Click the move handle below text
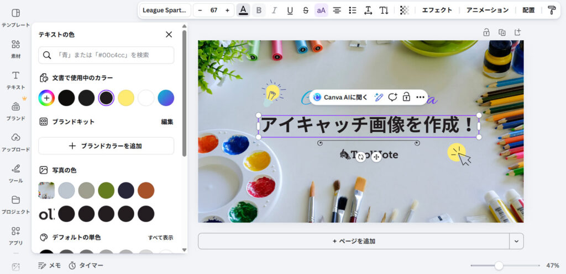The image size is (566, 274). pos(376,157)
